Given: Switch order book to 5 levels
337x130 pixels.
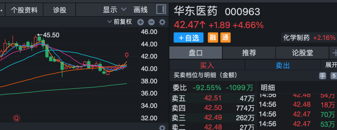Looking at the screenshot, I should tap(334, 76).
